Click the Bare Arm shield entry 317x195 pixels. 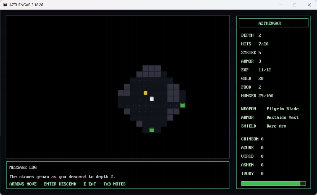[x=276, y=126]
